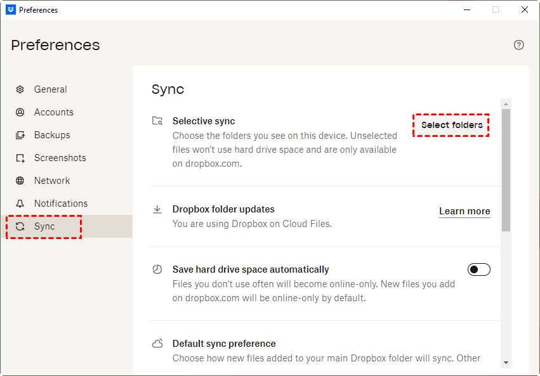
Task: Click the Network globe icon
Action: (20, 181)
